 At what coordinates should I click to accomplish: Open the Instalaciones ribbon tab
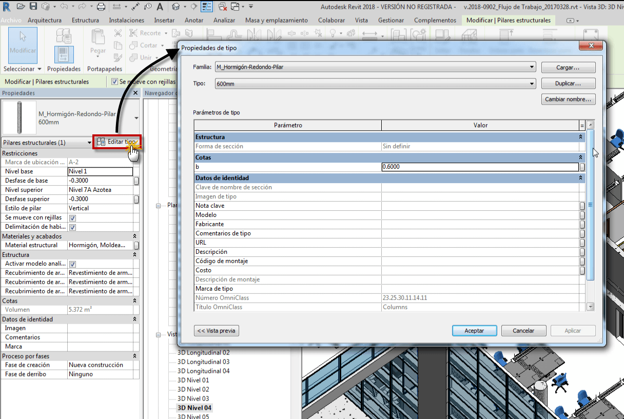point(127,21)
